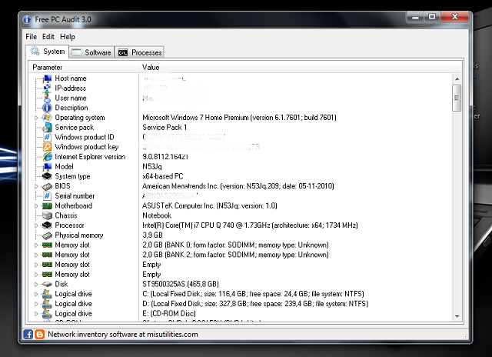Image resolution: width=492 pixels, height=357 pixels.
Task: Select the ASUSTeK Computer Inc. value
Action: pyautogui.click(x=210, y=206)
